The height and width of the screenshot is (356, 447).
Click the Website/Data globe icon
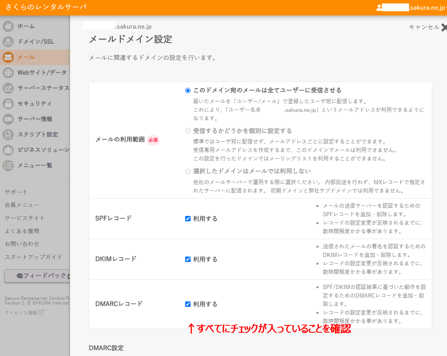tap(8, 73)
